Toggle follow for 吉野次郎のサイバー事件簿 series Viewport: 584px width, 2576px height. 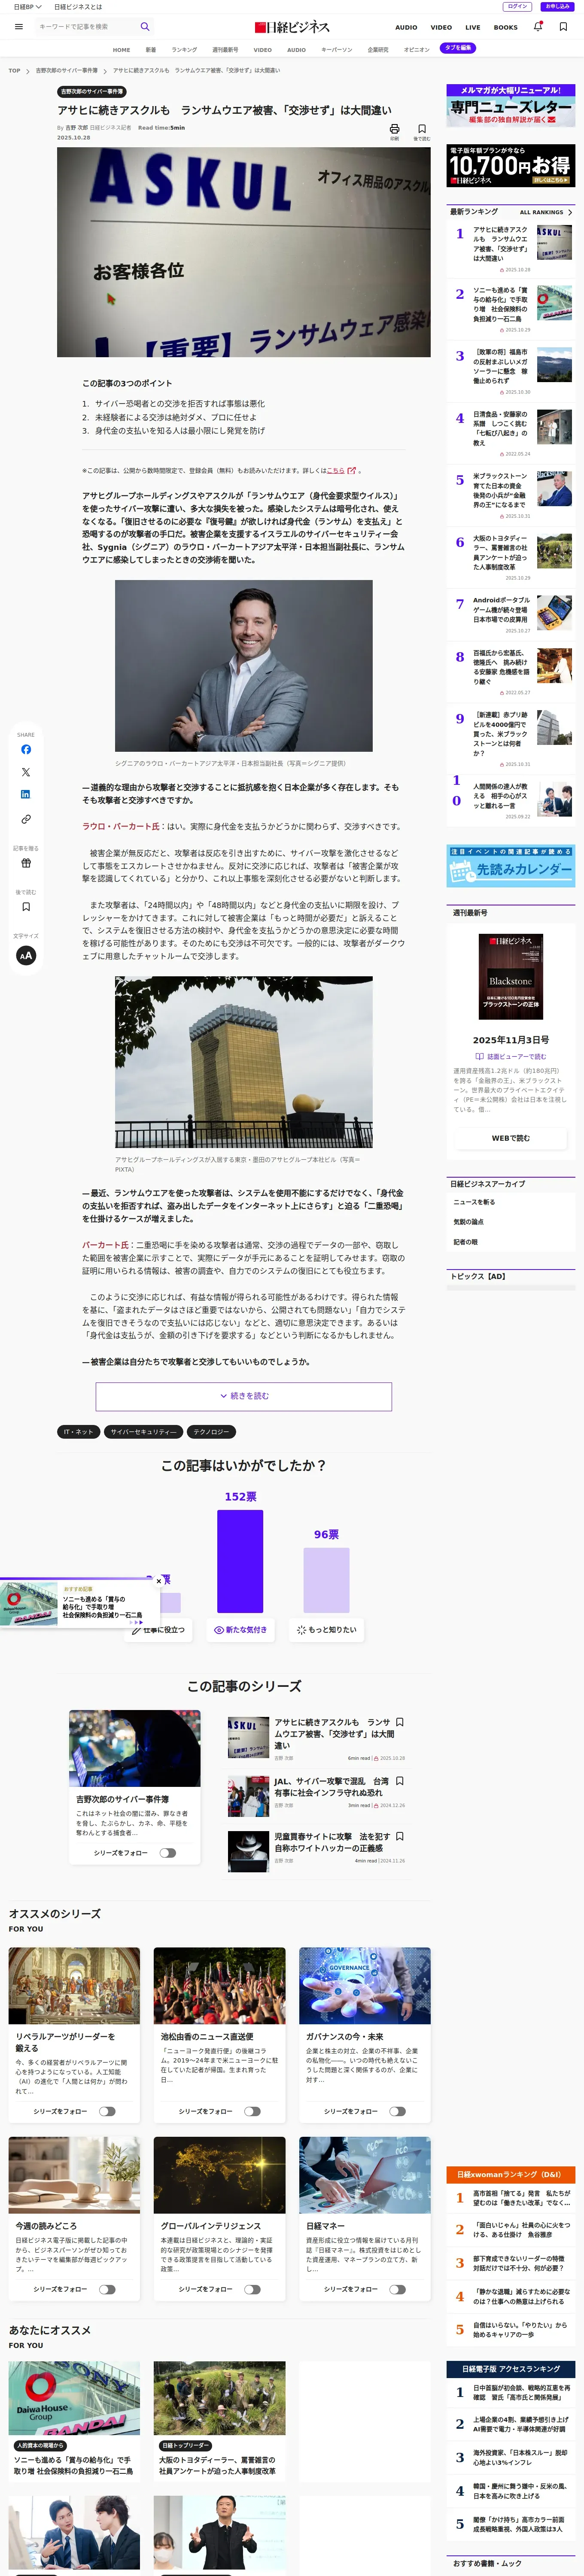tap(168, 1853)
